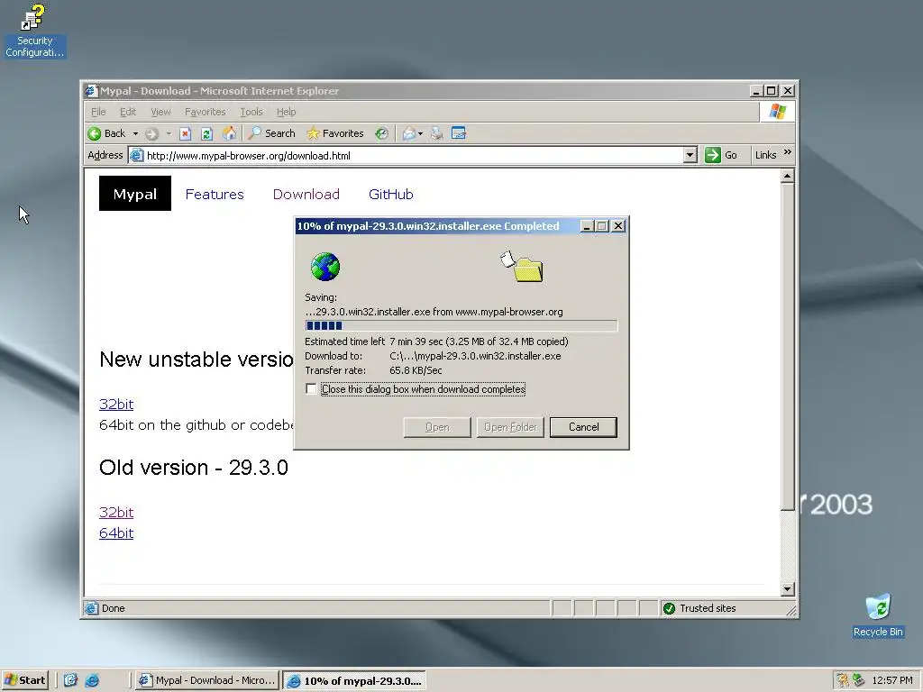Open the Favorites menu

tap(205, 112)
